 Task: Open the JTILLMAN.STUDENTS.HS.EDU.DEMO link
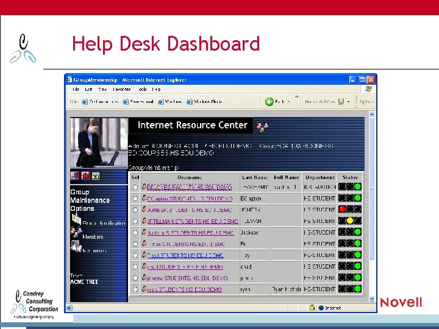coord(193,221)
